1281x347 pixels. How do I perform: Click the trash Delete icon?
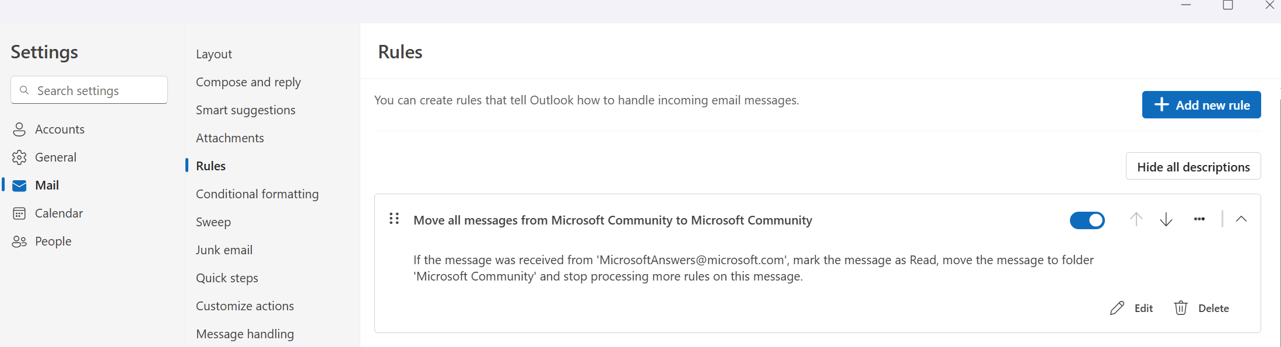click(x=1181, y=308)
